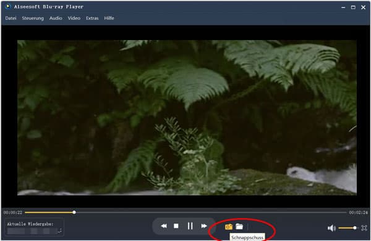The width and height of the screenshot is (371, 241).
Task: Open the Datei menu
Action: coord(11,18)
